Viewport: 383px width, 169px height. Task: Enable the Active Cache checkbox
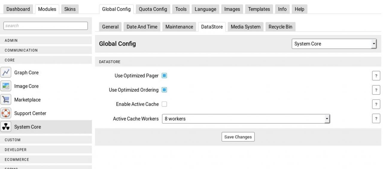click(x=164, y=104)
